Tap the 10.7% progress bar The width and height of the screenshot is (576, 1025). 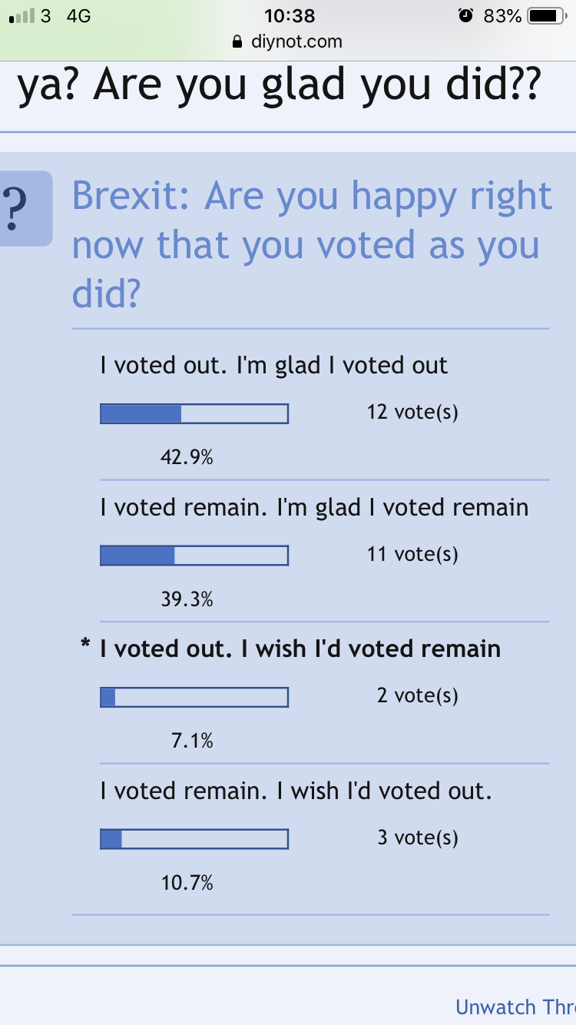194,838
